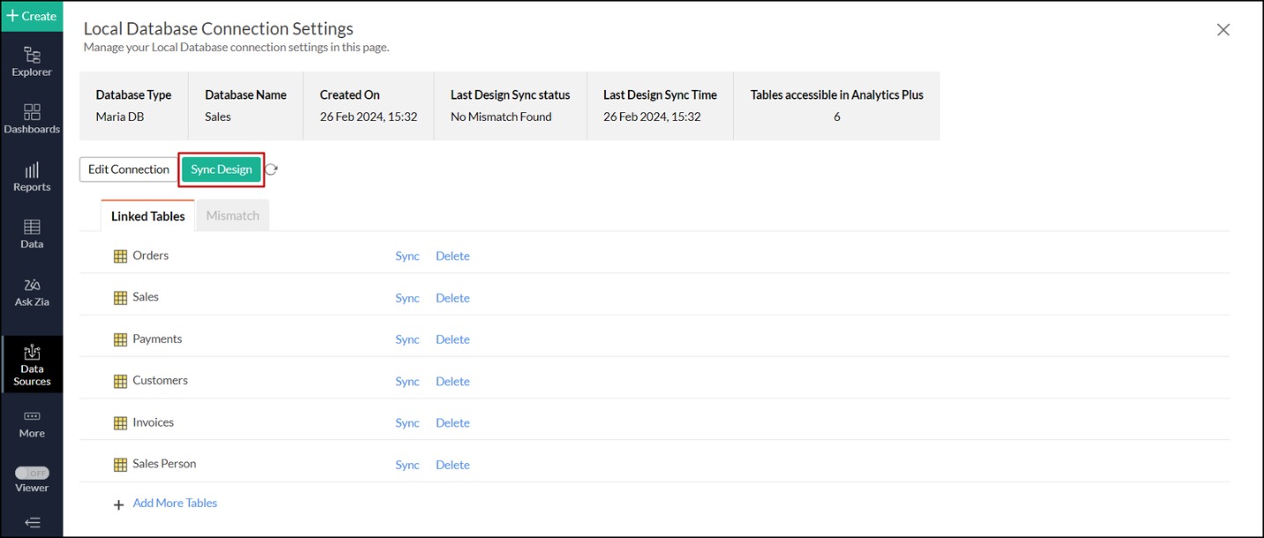Viewport: 1264px width, 538px height.
Task: Switch to the Mismatch tab
Action: tap(232, 214)
